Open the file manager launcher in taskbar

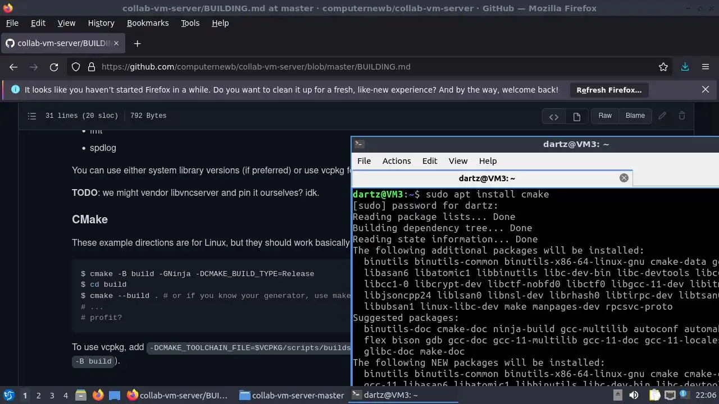80,395
